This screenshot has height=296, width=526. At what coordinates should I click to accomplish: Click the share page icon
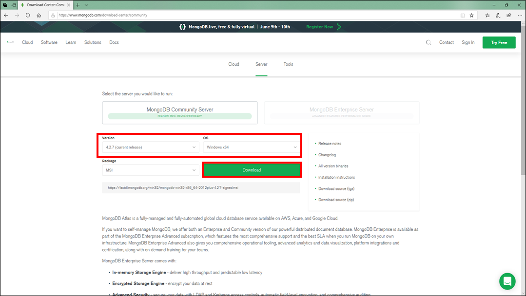coord(509,15)
